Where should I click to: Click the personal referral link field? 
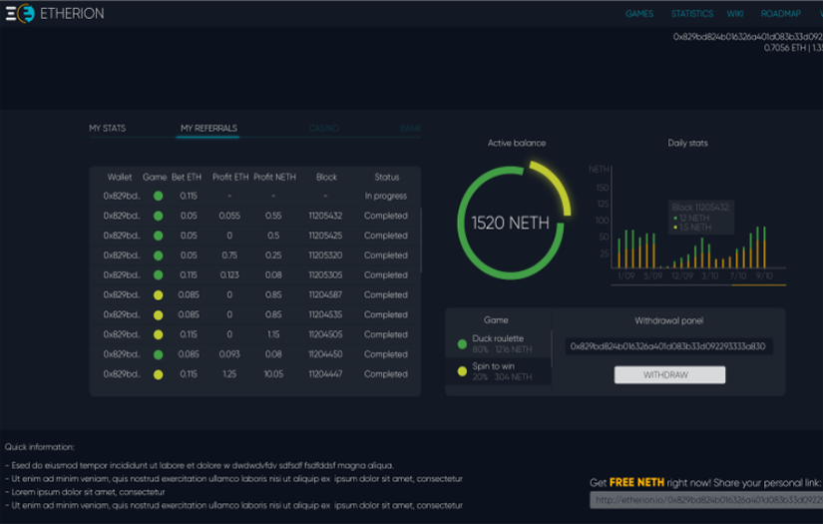(706, 500)
